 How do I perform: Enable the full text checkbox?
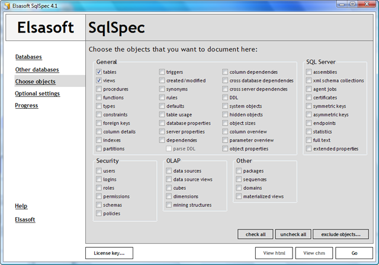coord(309,140)
